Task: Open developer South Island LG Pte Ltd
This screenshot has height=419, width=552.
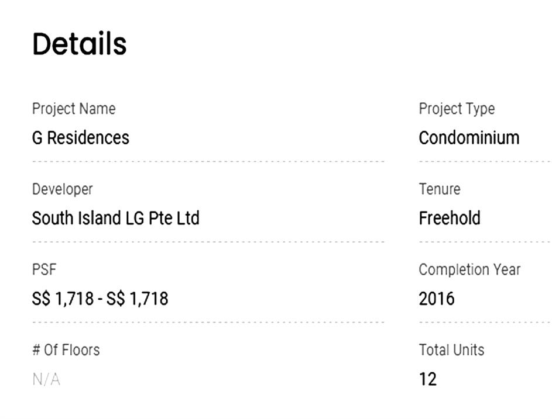Action: click(x=115, y=219)
